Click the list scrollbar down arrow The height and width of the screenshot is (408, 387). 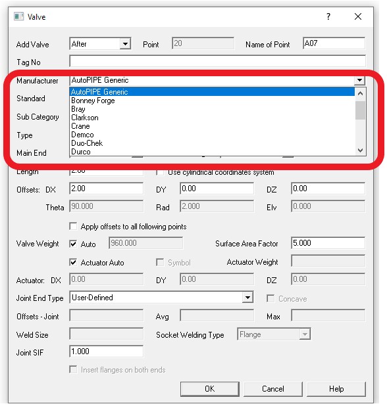coord(360,150)
